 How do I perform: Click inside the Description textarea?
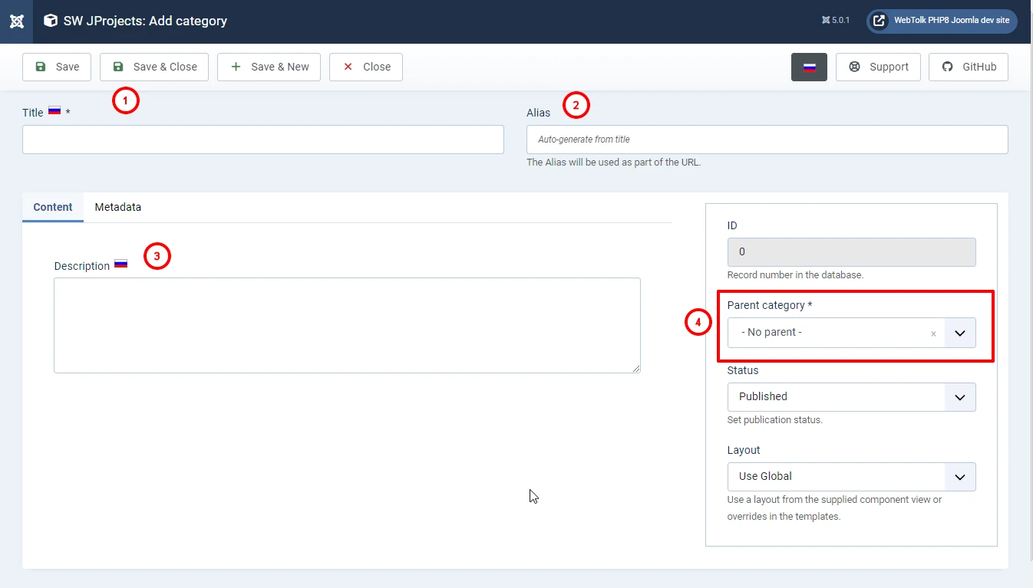(x=347, y=326)
